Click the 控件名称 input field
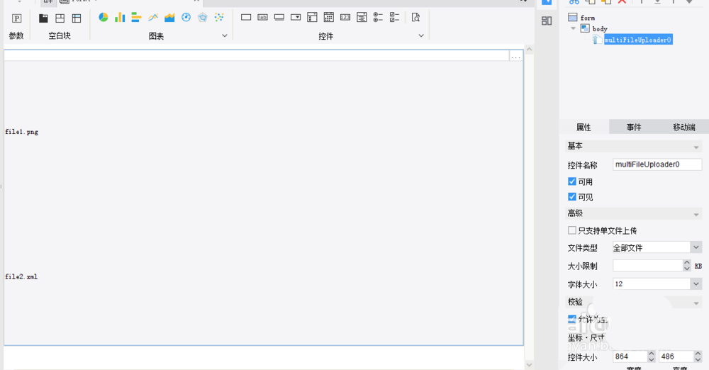This screenshot has height=370, width=709. pyautogui.click(x=657, y=164)
